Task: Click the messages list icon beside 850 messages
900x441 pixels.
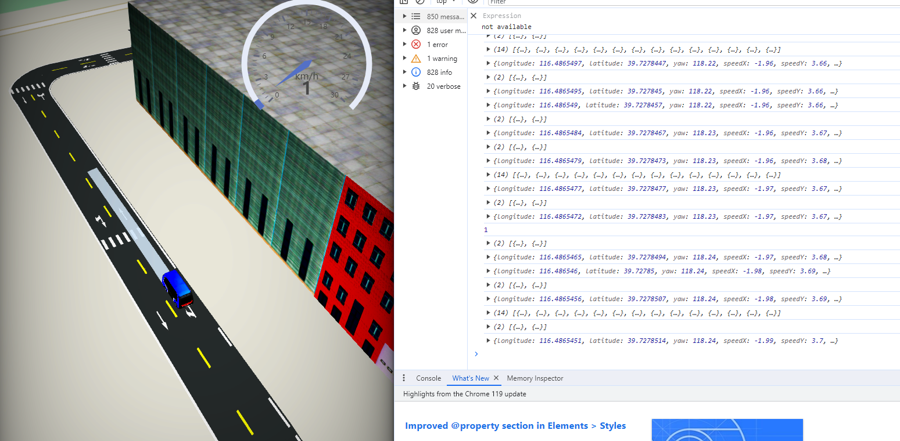Action: coord(416,16)
